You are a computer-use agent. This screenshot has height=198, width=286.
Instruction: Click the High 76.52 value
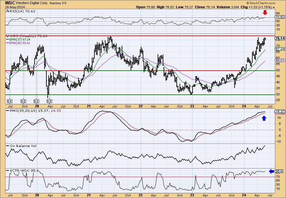coord(165,7)
